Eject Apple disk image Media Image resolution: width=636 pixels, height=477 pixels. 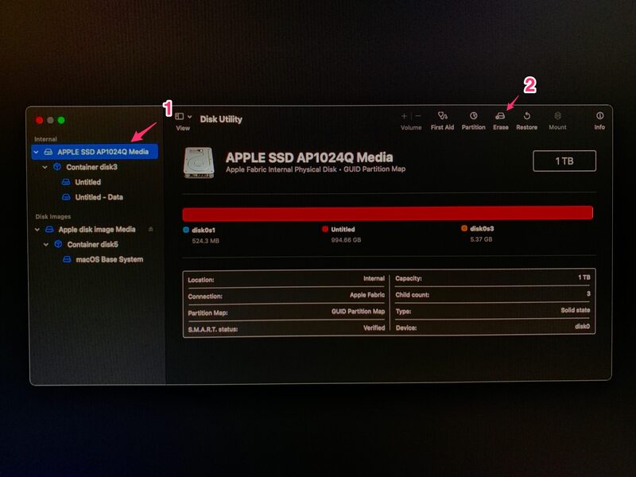(x=151, y=229)
